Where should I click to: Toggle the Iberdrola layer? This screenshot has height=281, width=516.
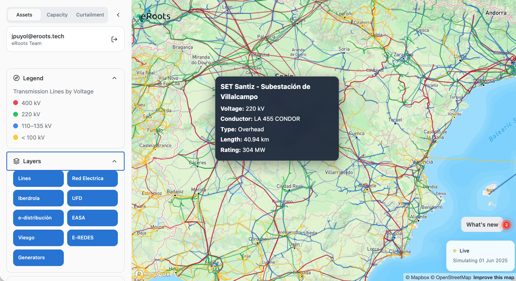click(38, 198)
